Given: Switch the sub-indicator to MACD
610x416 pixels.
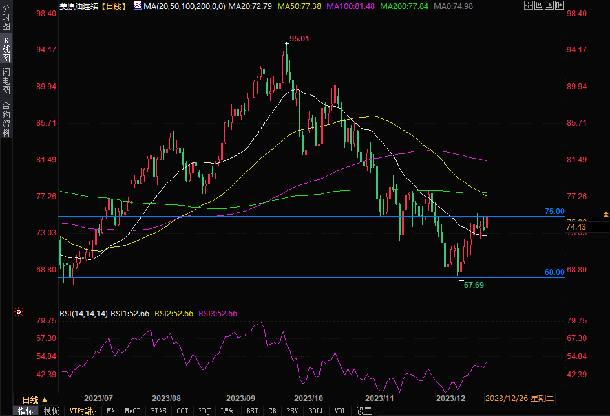Looking at the screenshot, I should [x=132, y=411].
